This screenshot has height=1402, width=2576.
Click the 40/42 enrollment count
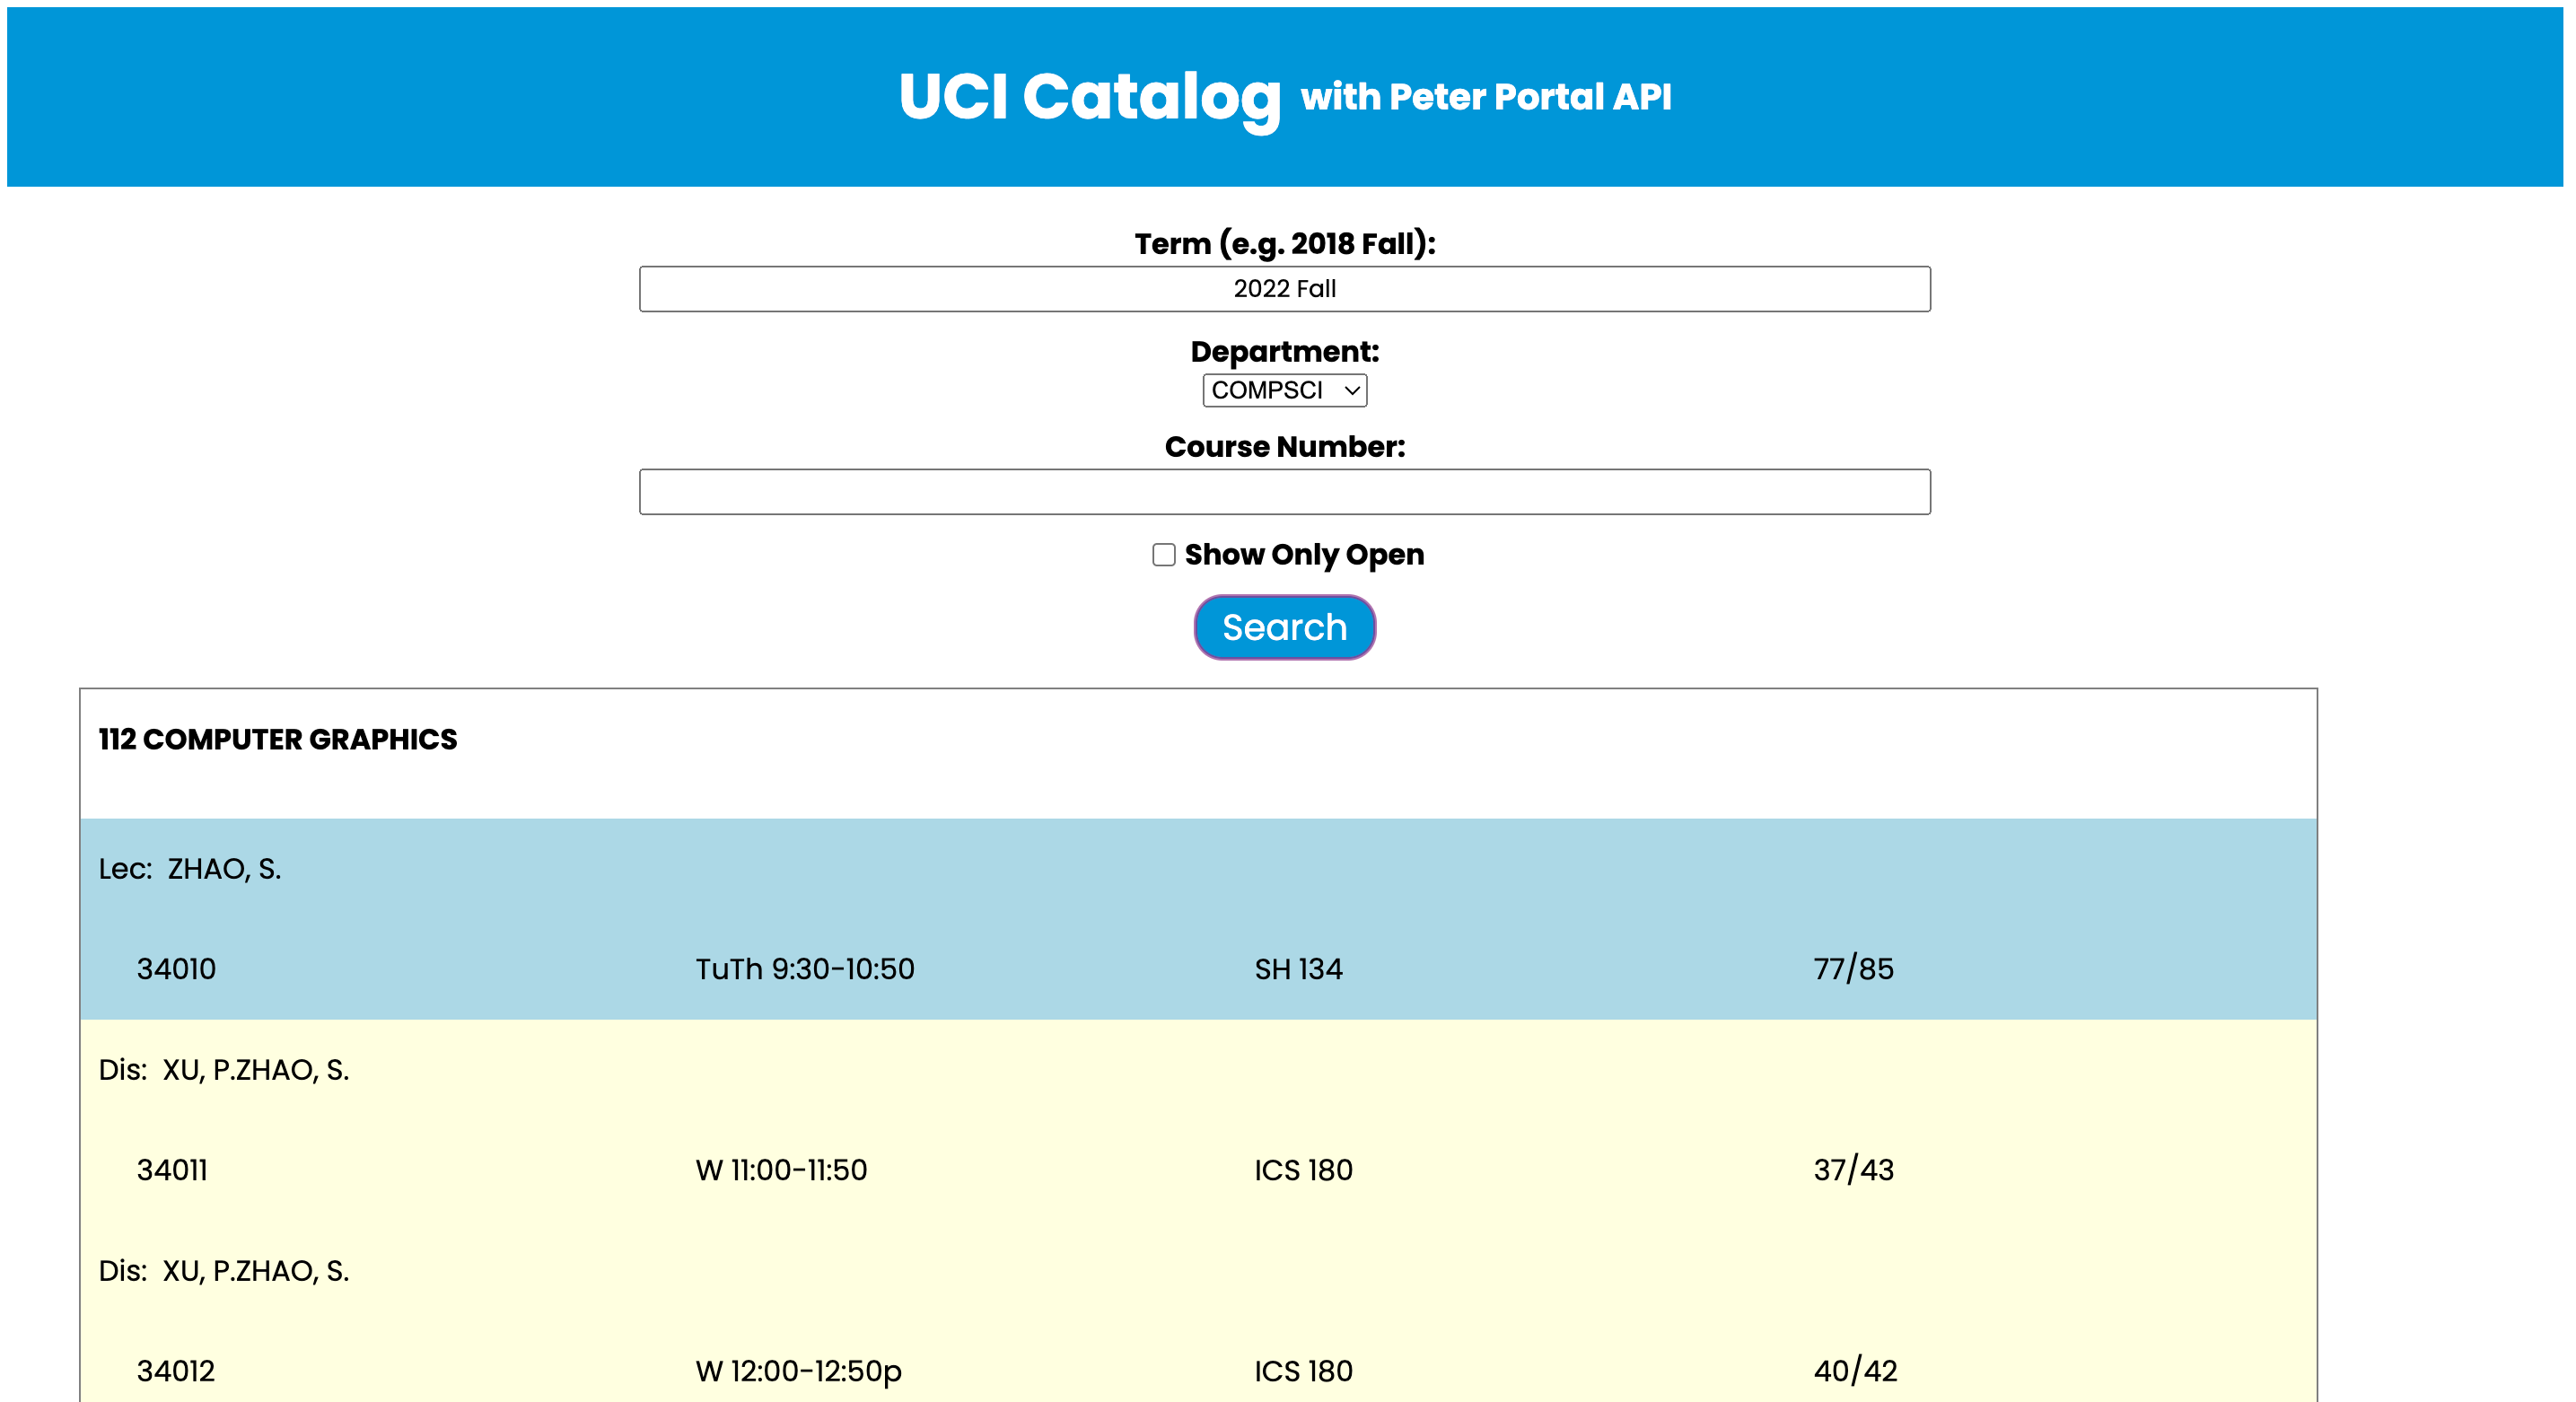[x=1855, y=1371]
